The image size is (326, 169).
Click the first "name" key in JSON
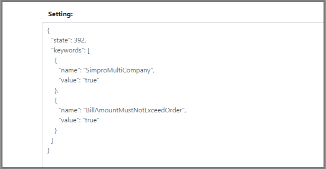coord(69,70)
